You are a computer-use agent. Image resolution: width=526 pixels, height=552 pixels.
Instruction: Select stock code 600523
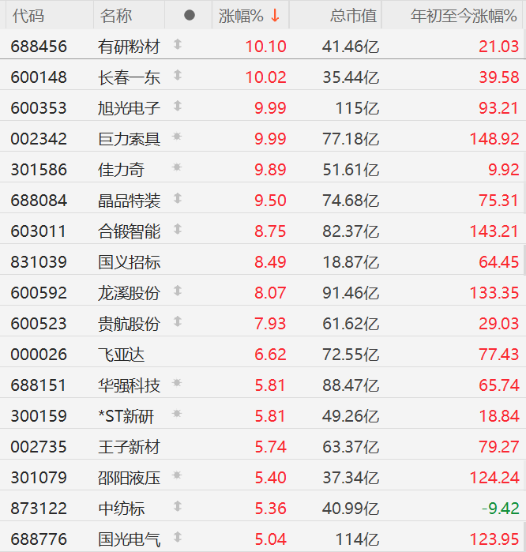point(39,324)
